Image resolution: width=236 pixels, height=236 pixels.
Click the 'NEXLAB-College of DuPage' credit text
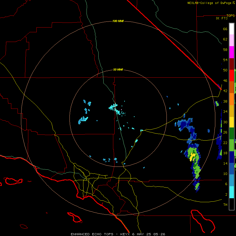point(209,3)
